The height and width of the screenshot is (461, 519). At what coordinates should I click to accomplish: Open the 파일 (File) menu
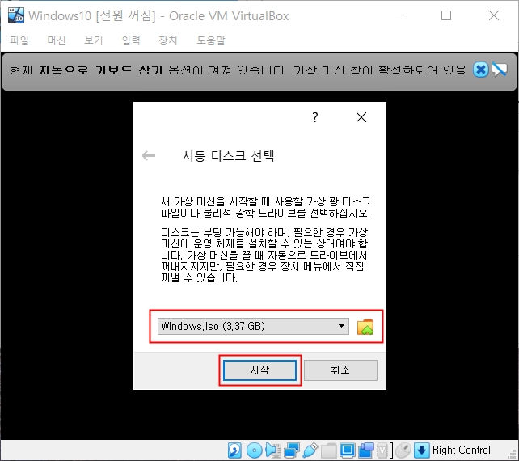[x=19, y=40]
